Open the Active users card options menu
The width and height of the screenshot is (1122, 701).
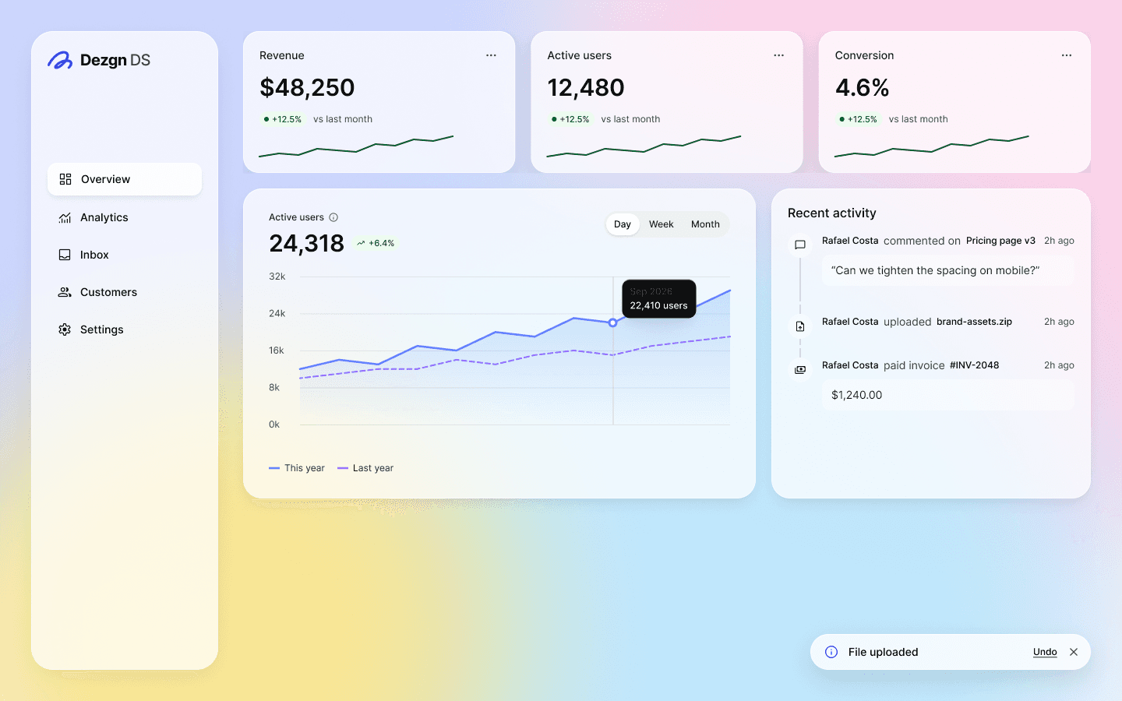point(778,55)
